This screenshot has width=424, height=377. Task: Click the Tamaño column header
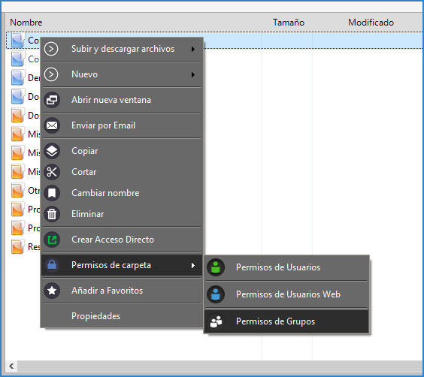[288, 23]
